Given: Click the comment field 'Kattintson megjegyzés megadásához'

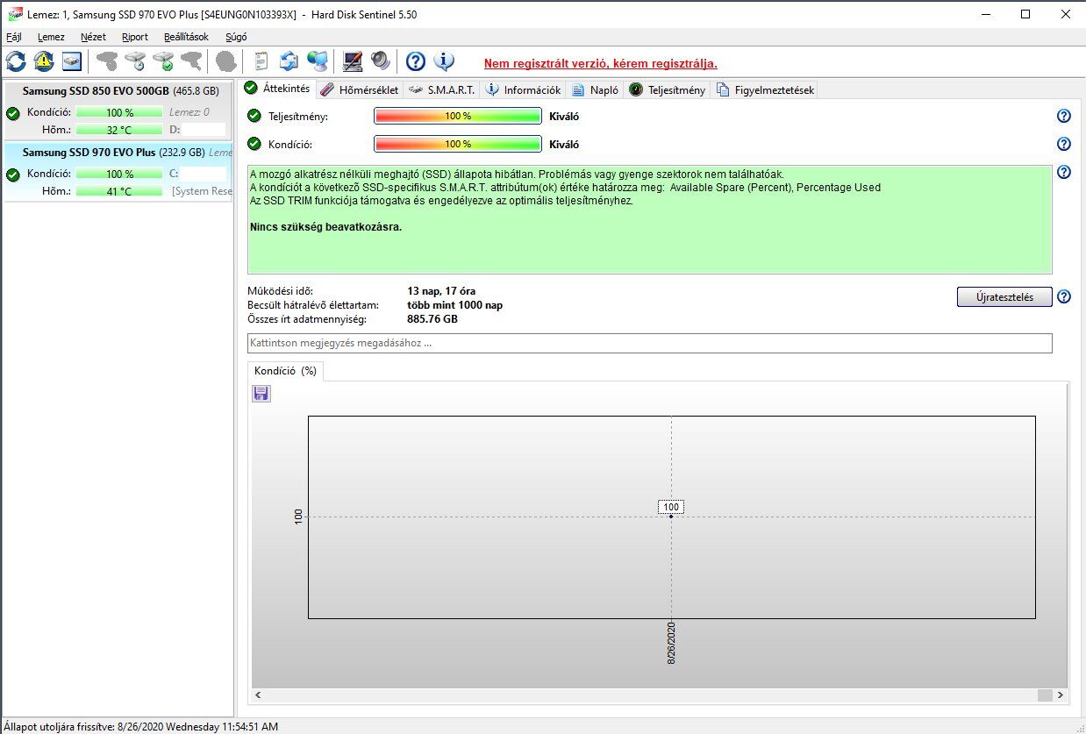Looking at the screenshot, I should (x=650, y=343).
